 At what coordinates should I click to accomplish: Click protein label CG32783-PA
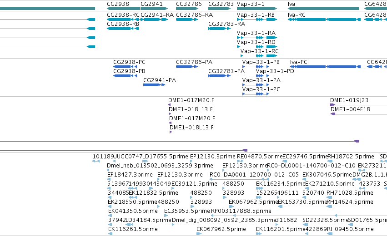(x=226, y=71)
